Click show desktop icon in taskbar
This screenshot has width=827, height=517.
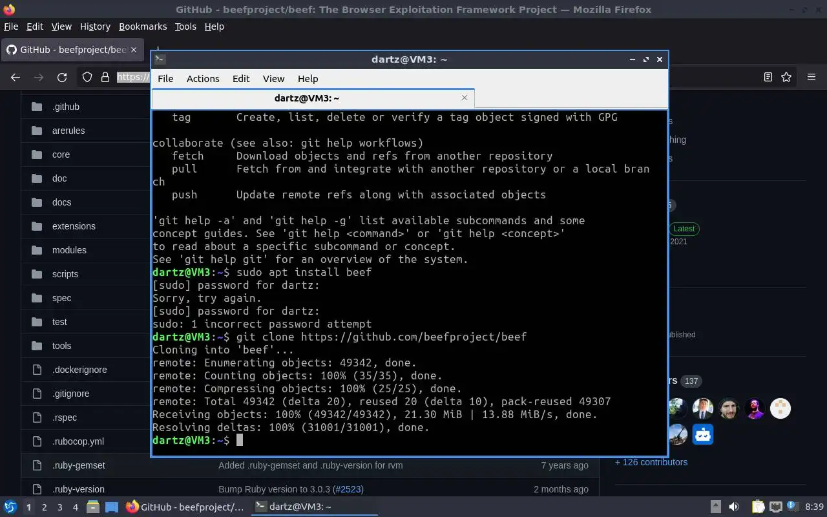pyautogui.click(x=112, y=507)
